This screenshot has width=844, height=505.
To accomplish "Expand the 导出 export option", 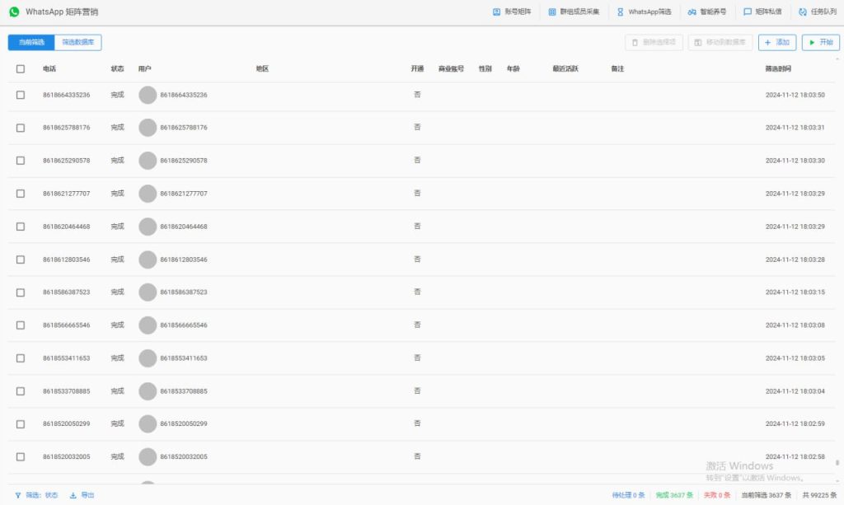I will pos(82,495).
